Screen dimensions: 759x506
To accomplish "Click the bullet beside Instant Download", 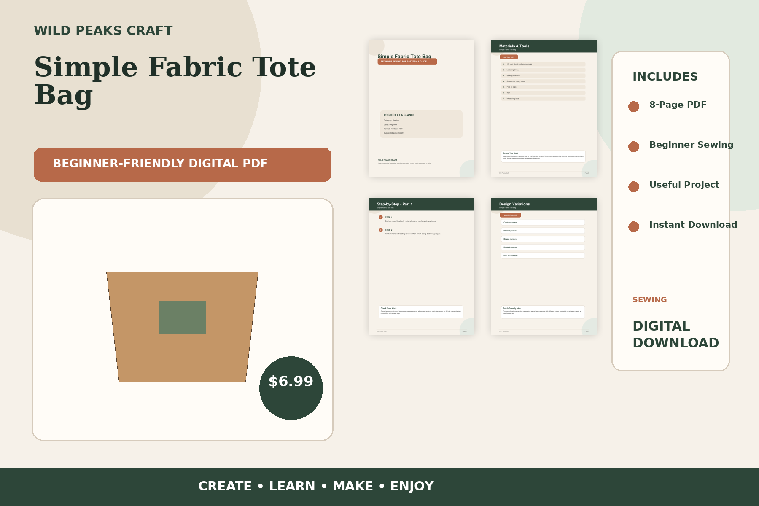I will point(634,227).
